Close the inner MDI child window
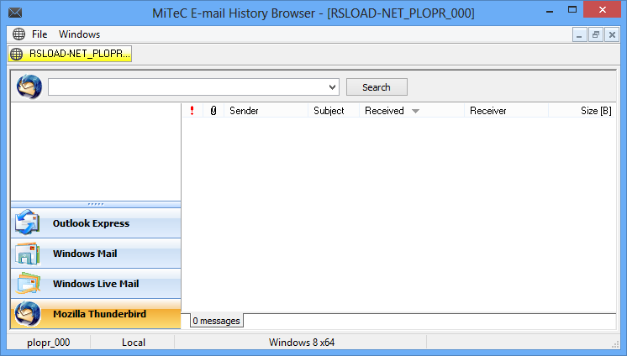The width and height of the screenshot is (627, 356). point(612,34)
